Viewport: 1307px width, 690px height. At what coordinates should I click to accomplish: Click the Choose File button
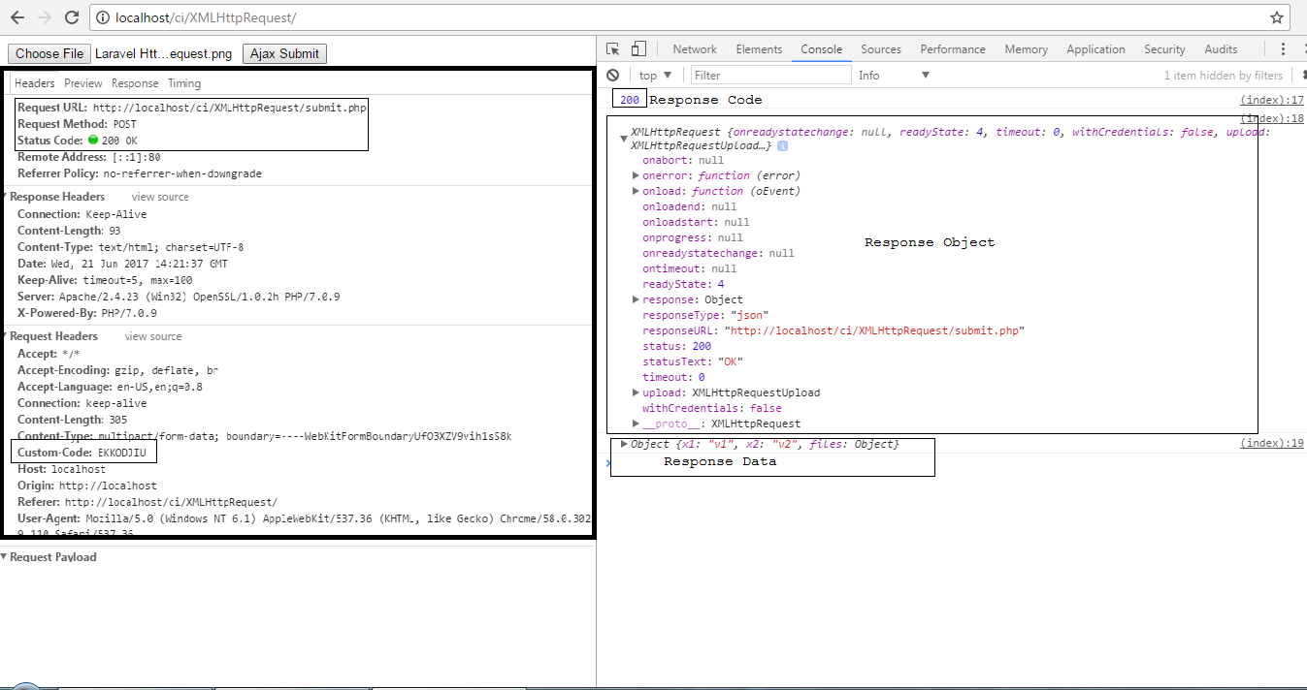pyautogui.click(x=49, y=54)
